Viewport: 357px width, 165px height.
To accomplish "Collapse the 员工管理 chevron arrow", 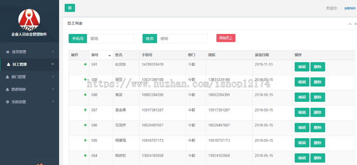I will (53, 64).
